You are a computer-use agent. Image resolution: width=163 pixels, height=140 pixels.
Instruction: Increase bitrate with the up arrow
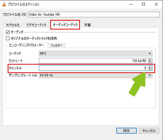tap(150, 60)
